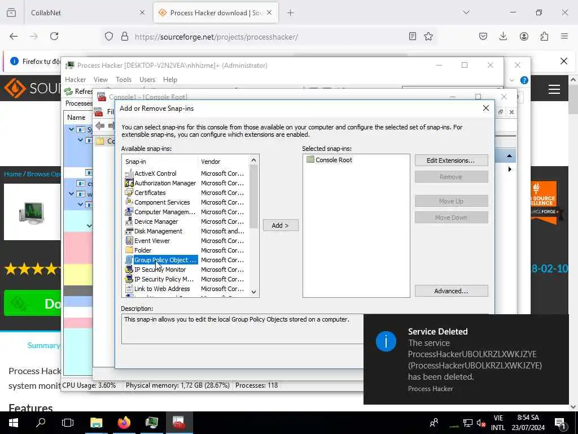
Task: Open Windows taskbar search
Action: [41, 423]
